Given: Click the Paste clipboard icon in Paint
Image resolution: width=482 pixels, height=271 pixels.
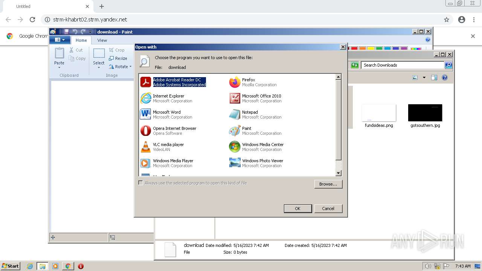Looking at the screenshot, I should (x=59, y=53).
